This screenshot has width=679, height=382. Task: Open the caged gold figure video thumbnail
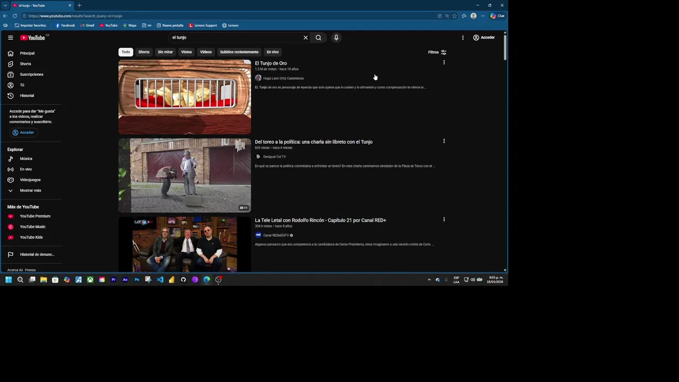(x=185, y=97)
